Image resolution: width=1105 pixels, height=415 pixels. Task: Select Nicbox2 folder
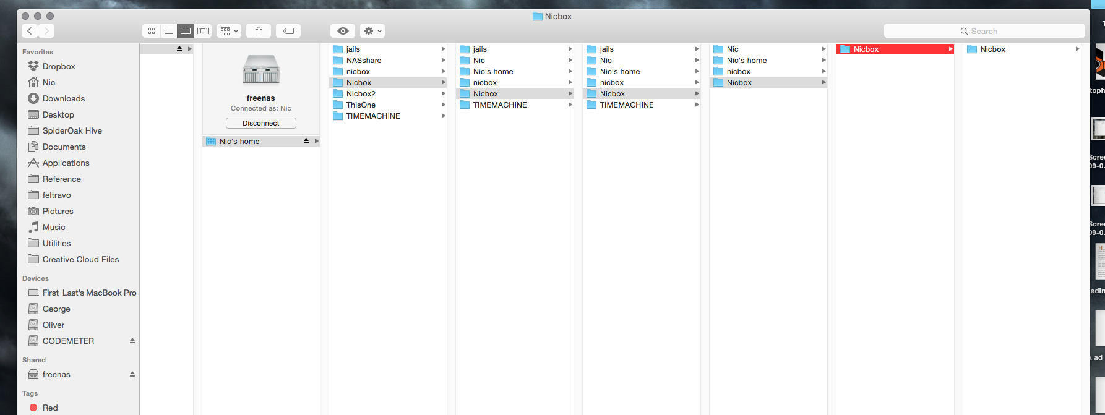361,93
